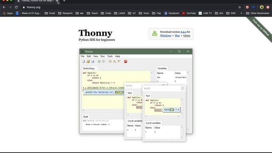This screenshot has width=272, height=153.
Task: Close the Thonny browser tab
Action: (x=57, y=1)
